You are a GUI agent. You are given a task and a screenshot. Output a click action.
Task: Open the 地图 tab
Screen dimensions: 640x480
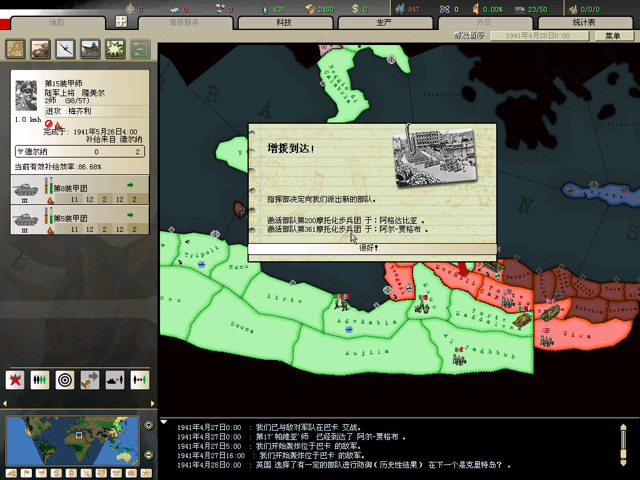(57, 22)
